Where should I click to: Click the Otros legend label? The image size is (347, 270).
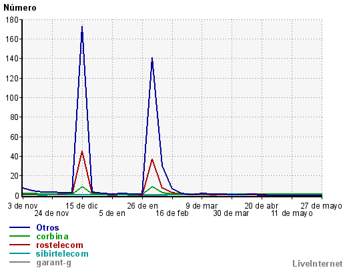(x=47, y=227)
